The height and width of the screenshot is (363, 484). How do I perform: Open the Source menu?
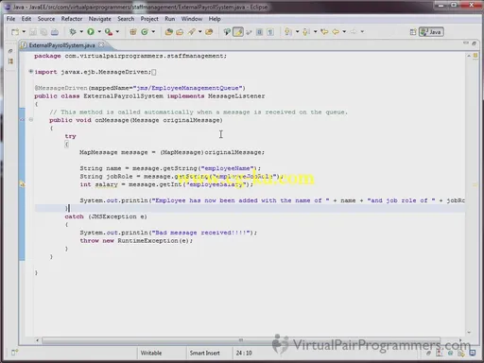46,19
